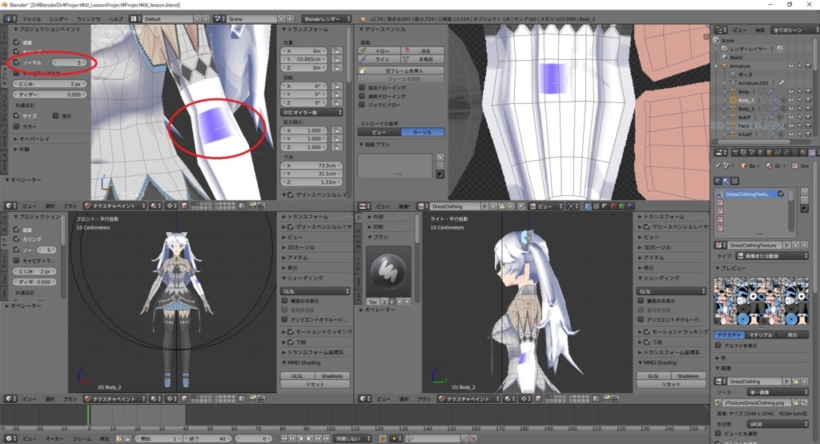The height and width of the screenshot is (444, 820).
Task: Open the ウィンドウ menu
Action: click(88, 19)
